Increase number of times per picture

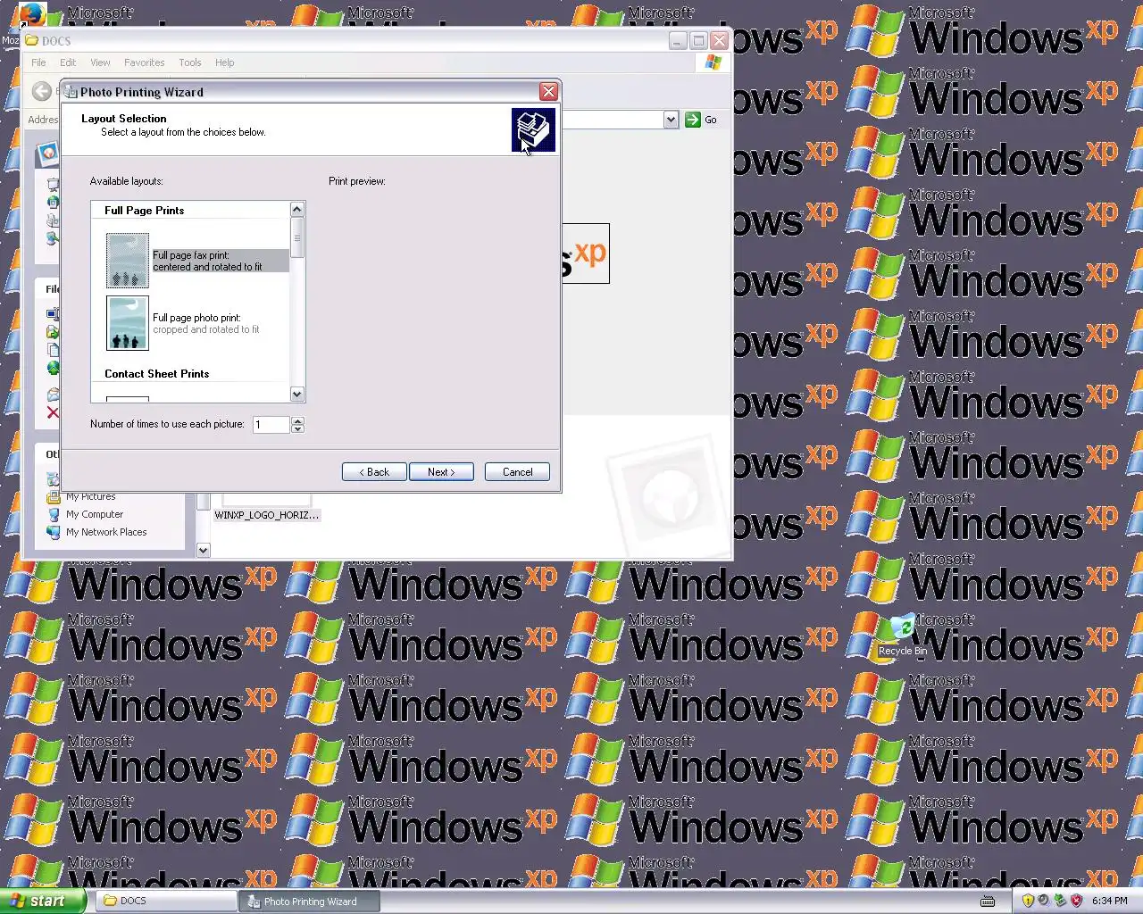tap(298, 420)
